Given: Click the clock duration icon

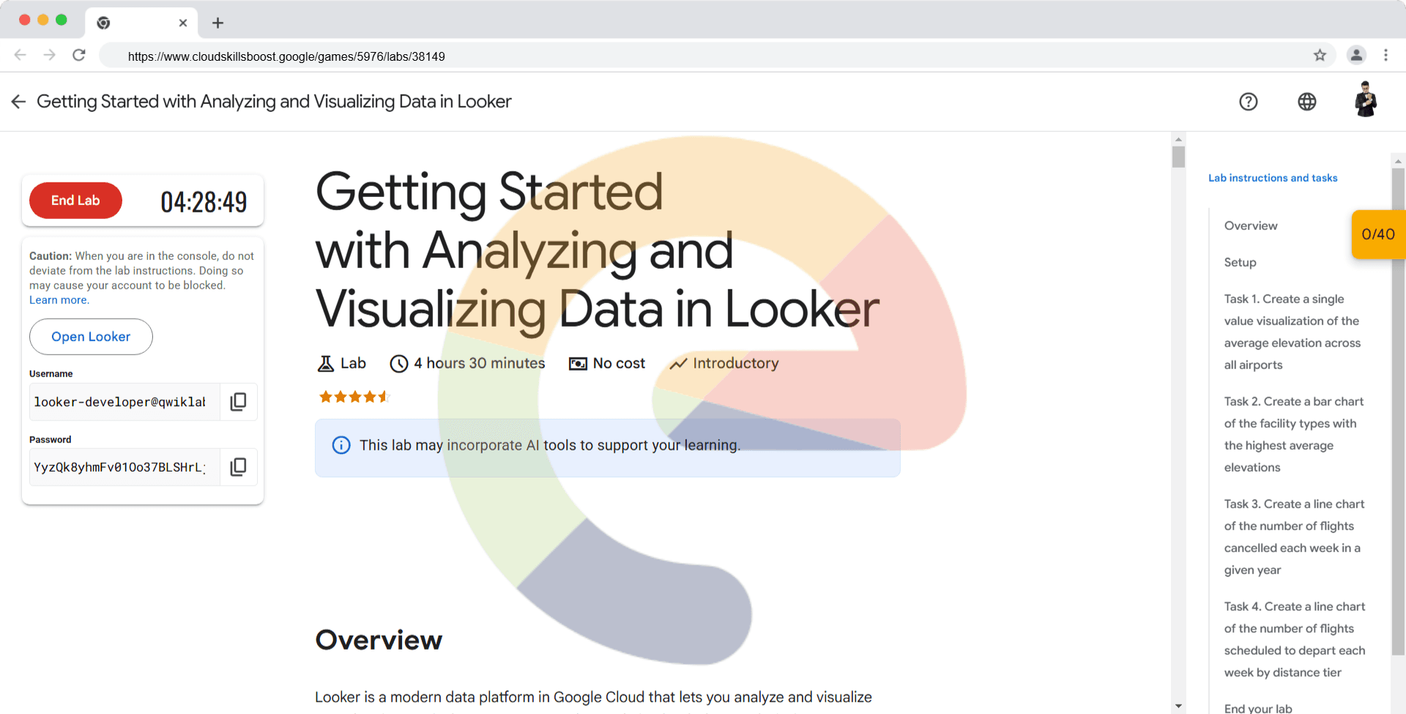Looking at the screenshot, I should point(399,363).
